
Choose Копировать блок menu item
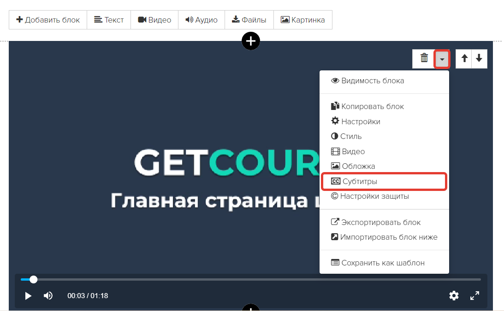point(384,106)
